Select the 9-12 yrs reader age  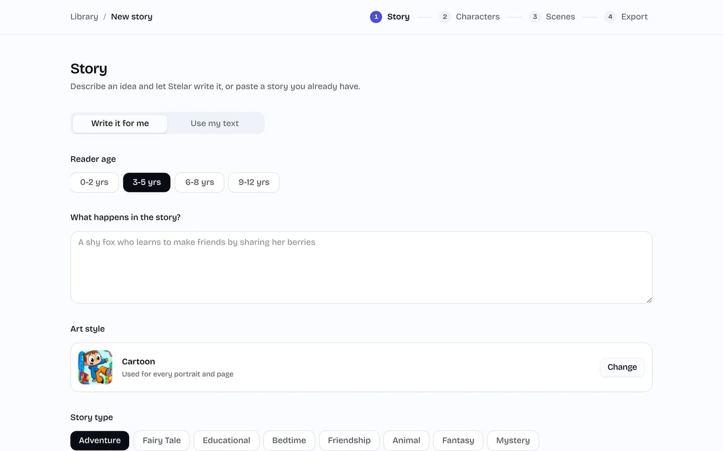click(x=254, y=182)
